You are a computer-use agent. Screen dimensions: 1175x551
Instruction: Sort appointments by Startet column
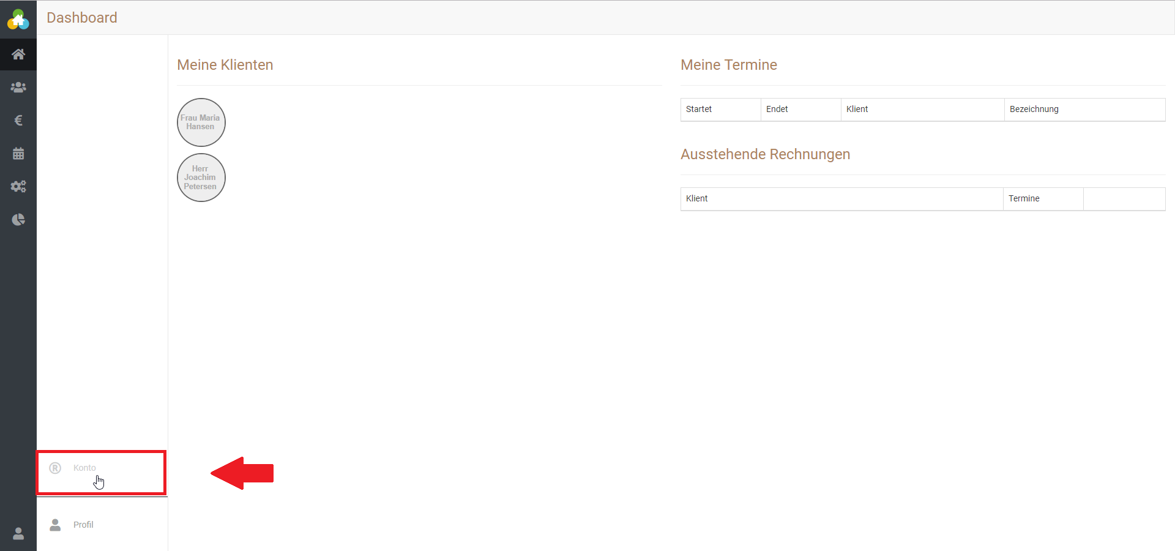[x=699, y=109]
